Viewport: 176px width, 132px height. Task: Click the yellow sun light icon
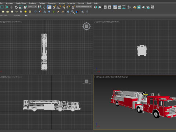(x=25, y=12)
